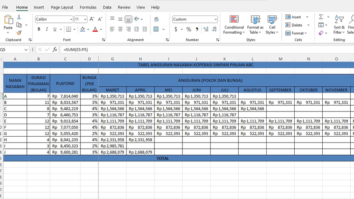Select cell with Rp 7,814,040
Screen dimensions: 354x199
[x=65, y=96]
